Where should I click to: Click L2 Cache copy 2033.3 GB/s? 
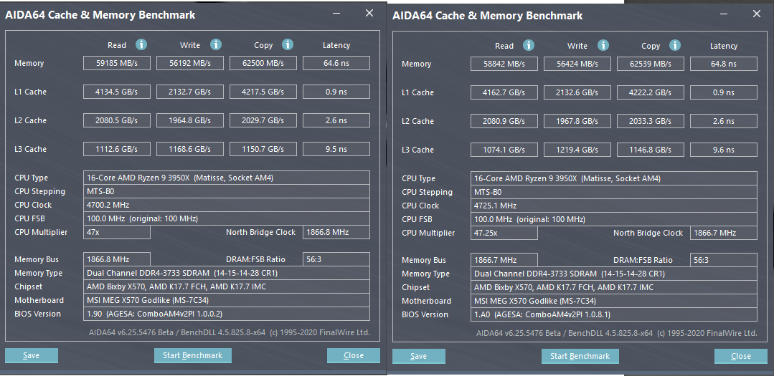click(651, 121)
